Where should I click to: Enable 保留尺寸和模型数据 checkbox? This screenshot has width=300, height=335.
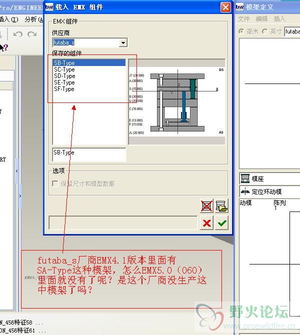(x=55, y=183)
